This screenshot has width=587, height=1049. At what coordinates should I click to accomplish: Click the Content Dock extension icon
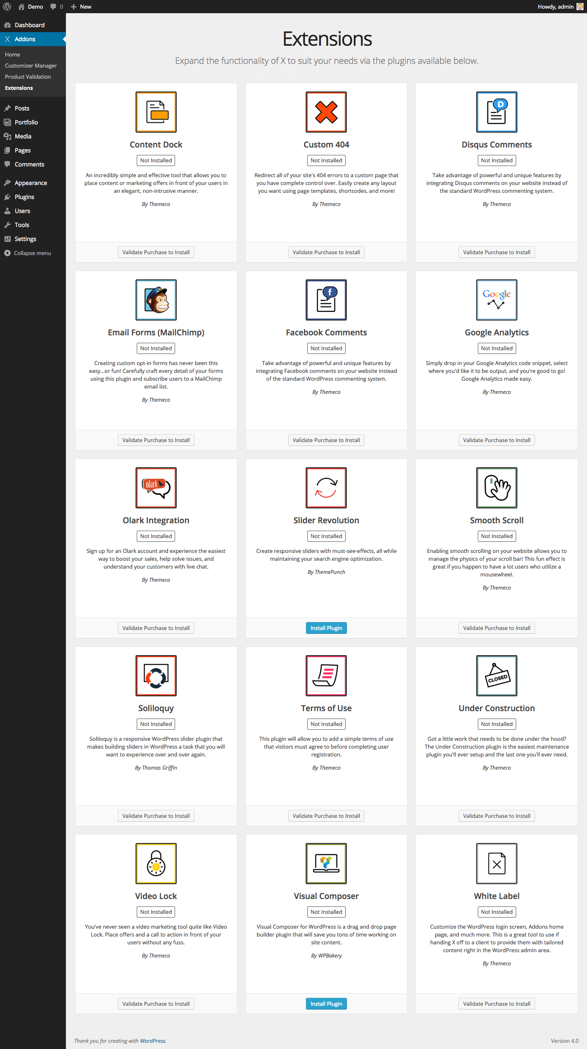click(156, 112)
